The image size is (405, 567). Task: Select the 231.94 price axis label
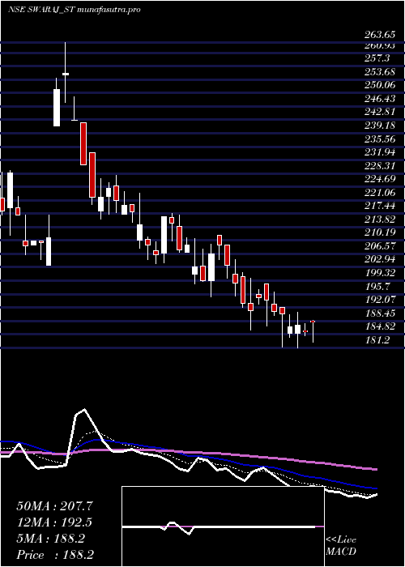(x=378, y=152)
